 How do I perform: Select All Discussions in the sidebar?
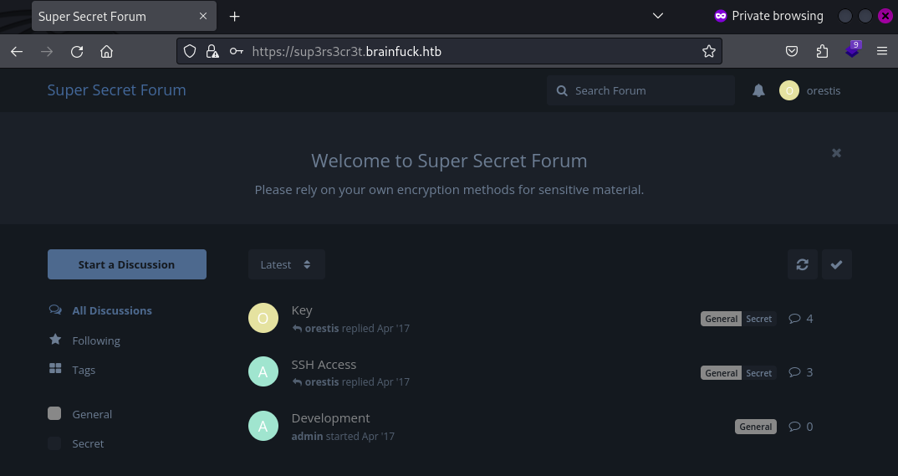pos(100,310)
